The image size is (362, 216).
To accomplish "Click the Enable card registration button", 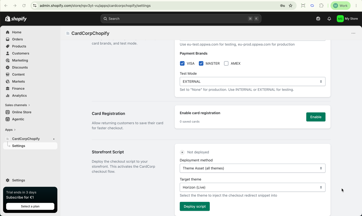I will click(x=316, y=117).
